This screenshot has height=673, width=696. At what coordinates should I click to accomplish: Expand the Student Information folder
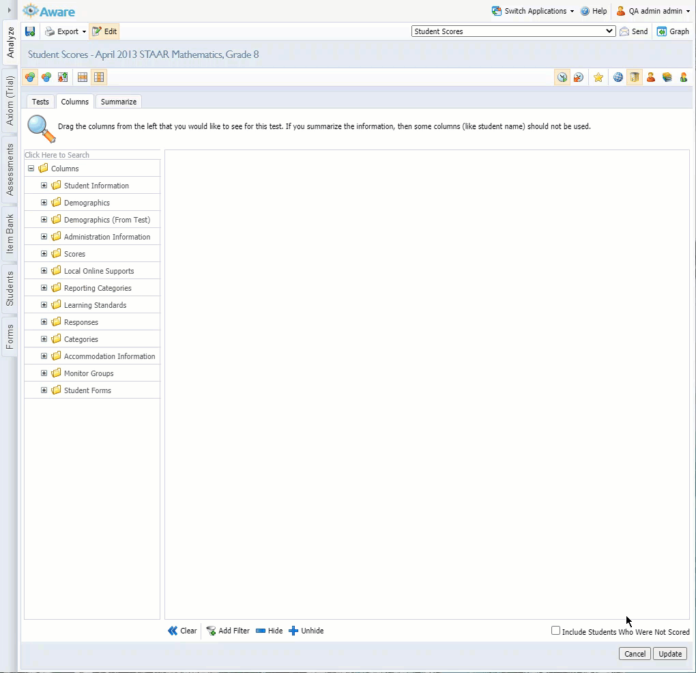[44, 186]
